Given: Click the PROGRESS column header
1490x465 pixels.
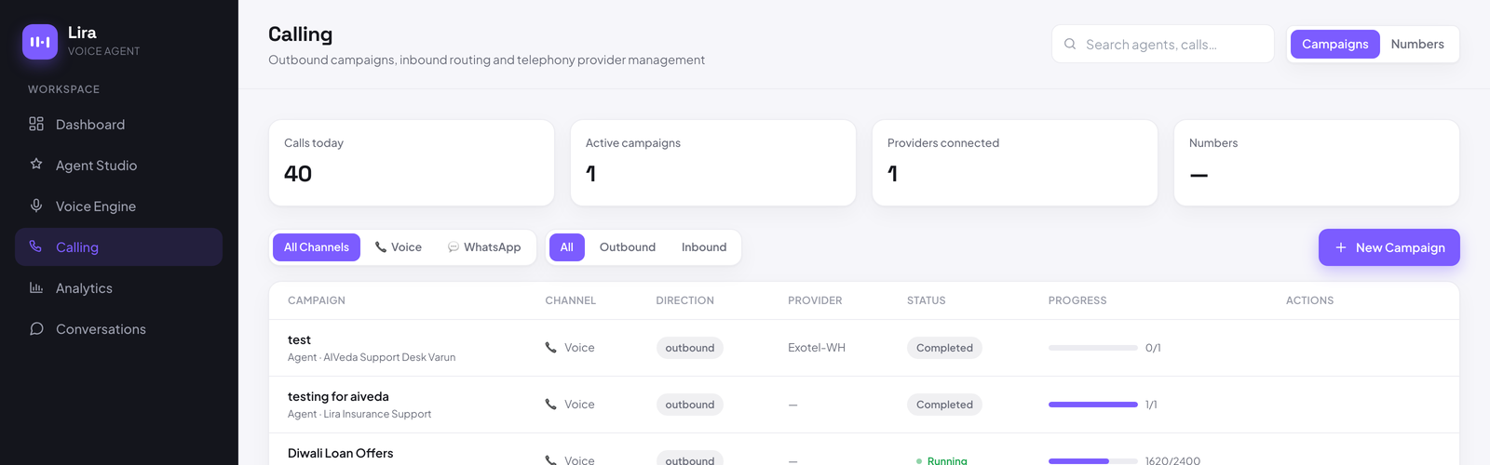Looking at the screenshot, I should tap(1077, 300).
